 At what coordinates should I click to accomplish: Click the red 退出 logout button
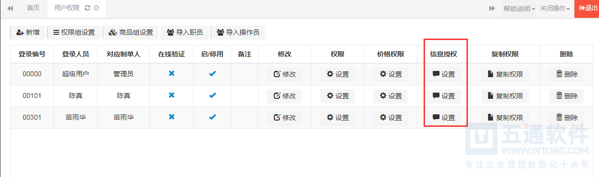click(586, 8)
